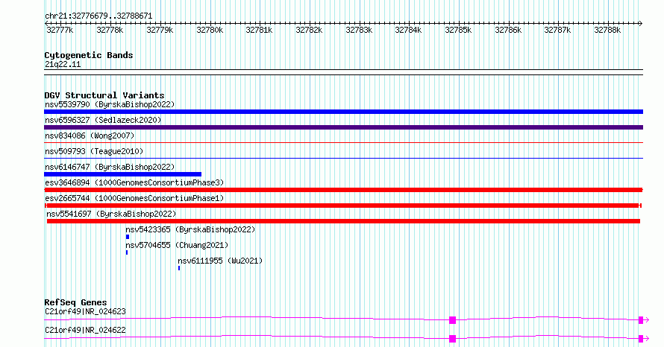
Task: Click the 32777k ruler tick label
Action: (x=60, y=30)
